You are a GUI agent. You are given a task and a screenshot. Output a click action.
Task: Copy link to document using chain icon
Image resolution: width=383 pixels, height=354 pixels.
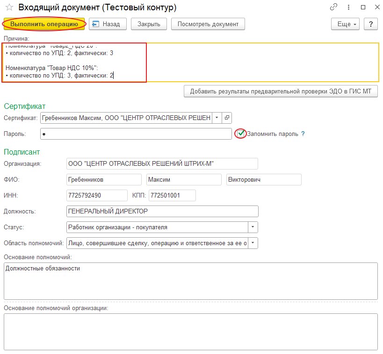pos(333,7)
